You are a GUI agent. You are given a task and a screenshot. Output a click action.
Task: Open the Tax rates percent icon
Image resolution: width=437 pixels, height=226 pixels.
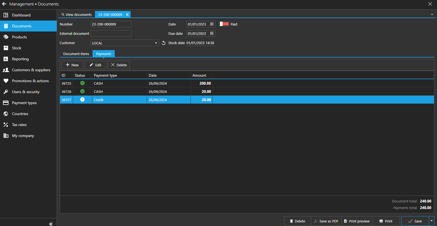(x=6, y=125)
